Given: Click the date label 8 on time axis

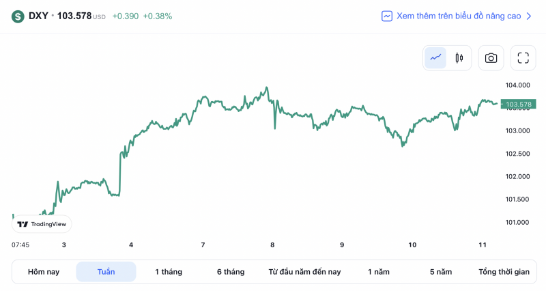Looking at the screenshot, I should tap(272, 245).
